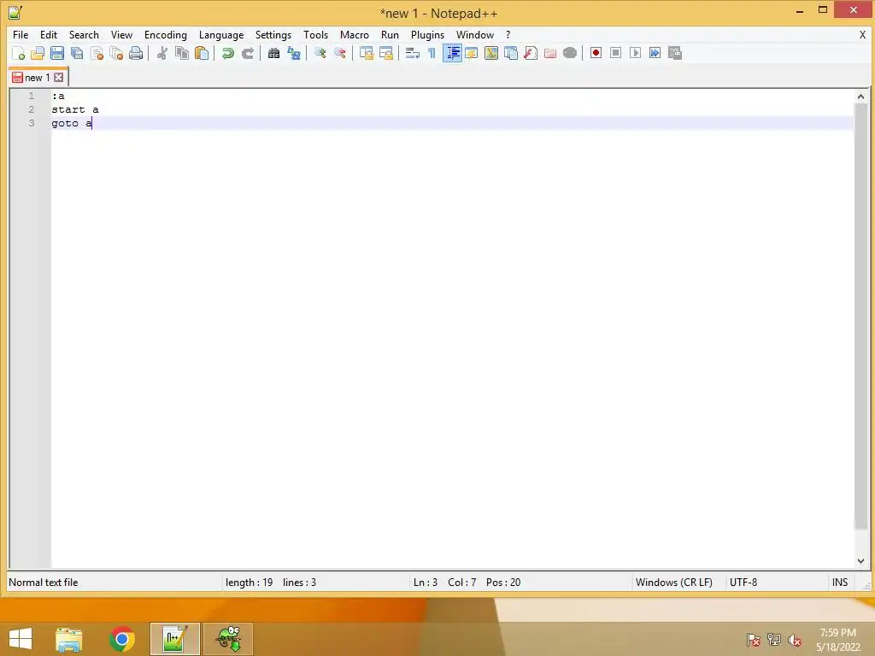Open the Window menu

click(x=475, y=34)
